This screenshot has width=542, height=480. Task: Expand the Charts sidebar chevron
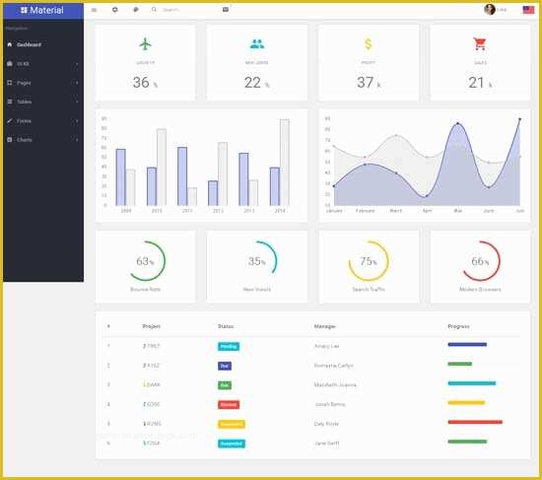[x=77, y=140]
